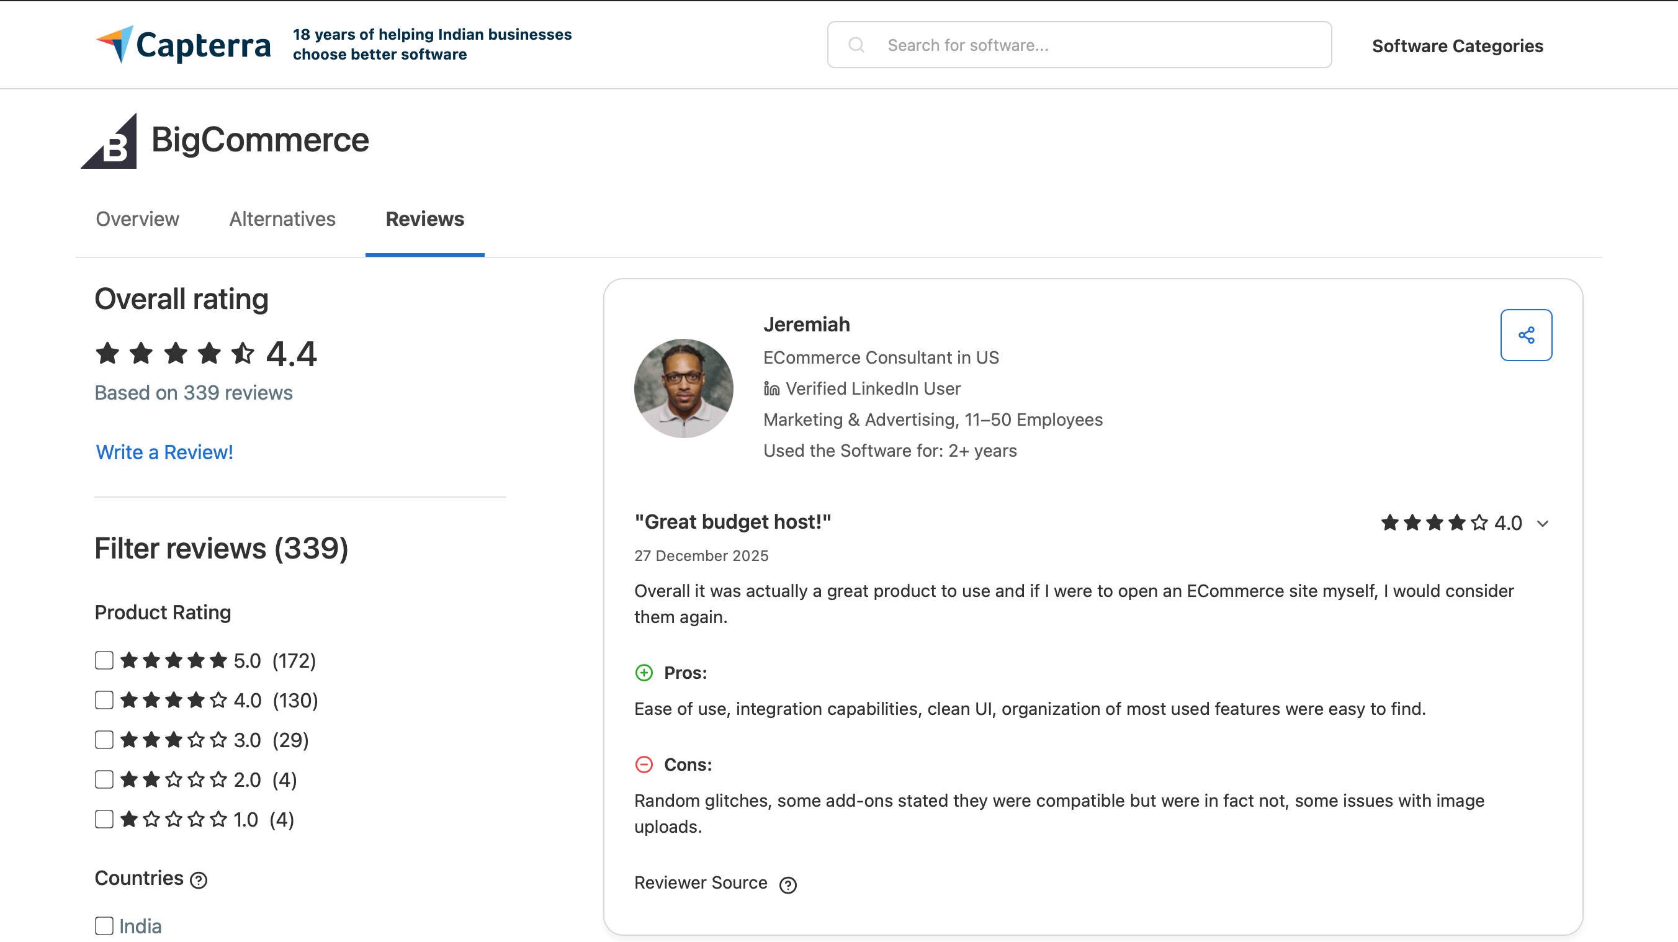Expand the review rating breakdown chevron

(x=1543, y=523)
